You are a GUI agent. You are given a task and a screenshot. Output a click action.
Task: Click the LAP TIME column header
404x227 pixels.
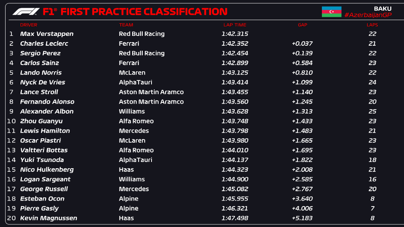coord(235,25)
